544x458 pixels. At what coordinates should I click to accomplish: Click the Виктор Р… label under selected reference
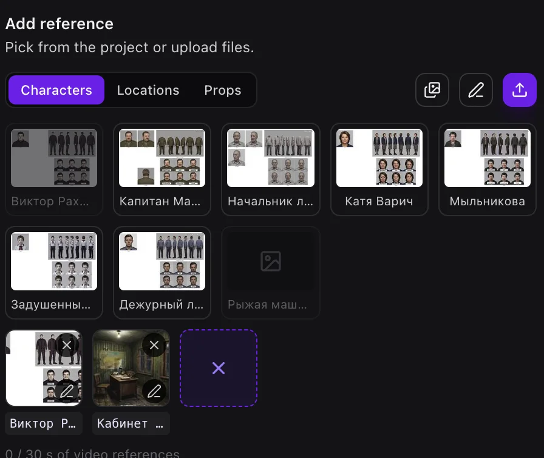click(44, 423)
